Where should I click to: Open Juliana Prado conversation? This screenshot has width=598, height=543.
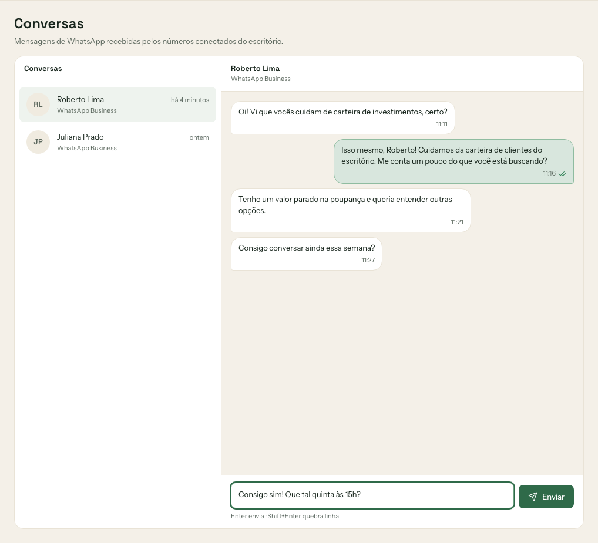[x=117, y=142]
